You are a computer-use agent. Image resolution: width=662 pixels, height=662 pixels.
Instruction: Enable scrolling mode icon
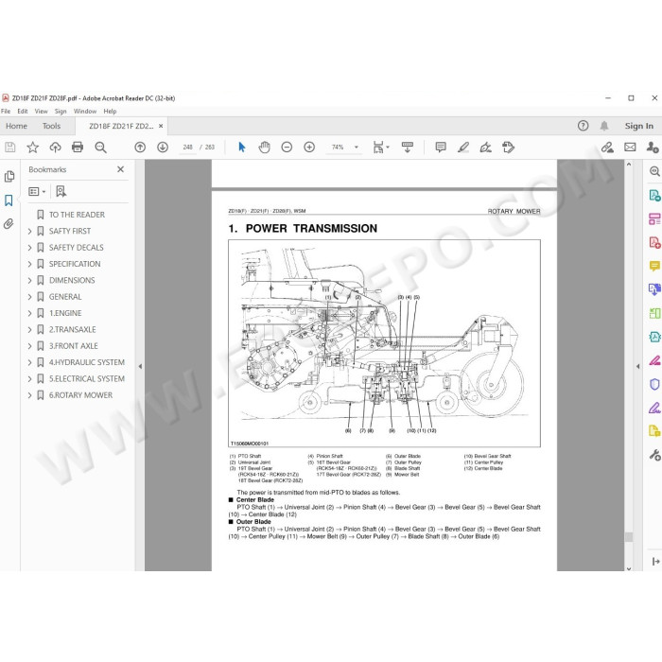[408, 147]
